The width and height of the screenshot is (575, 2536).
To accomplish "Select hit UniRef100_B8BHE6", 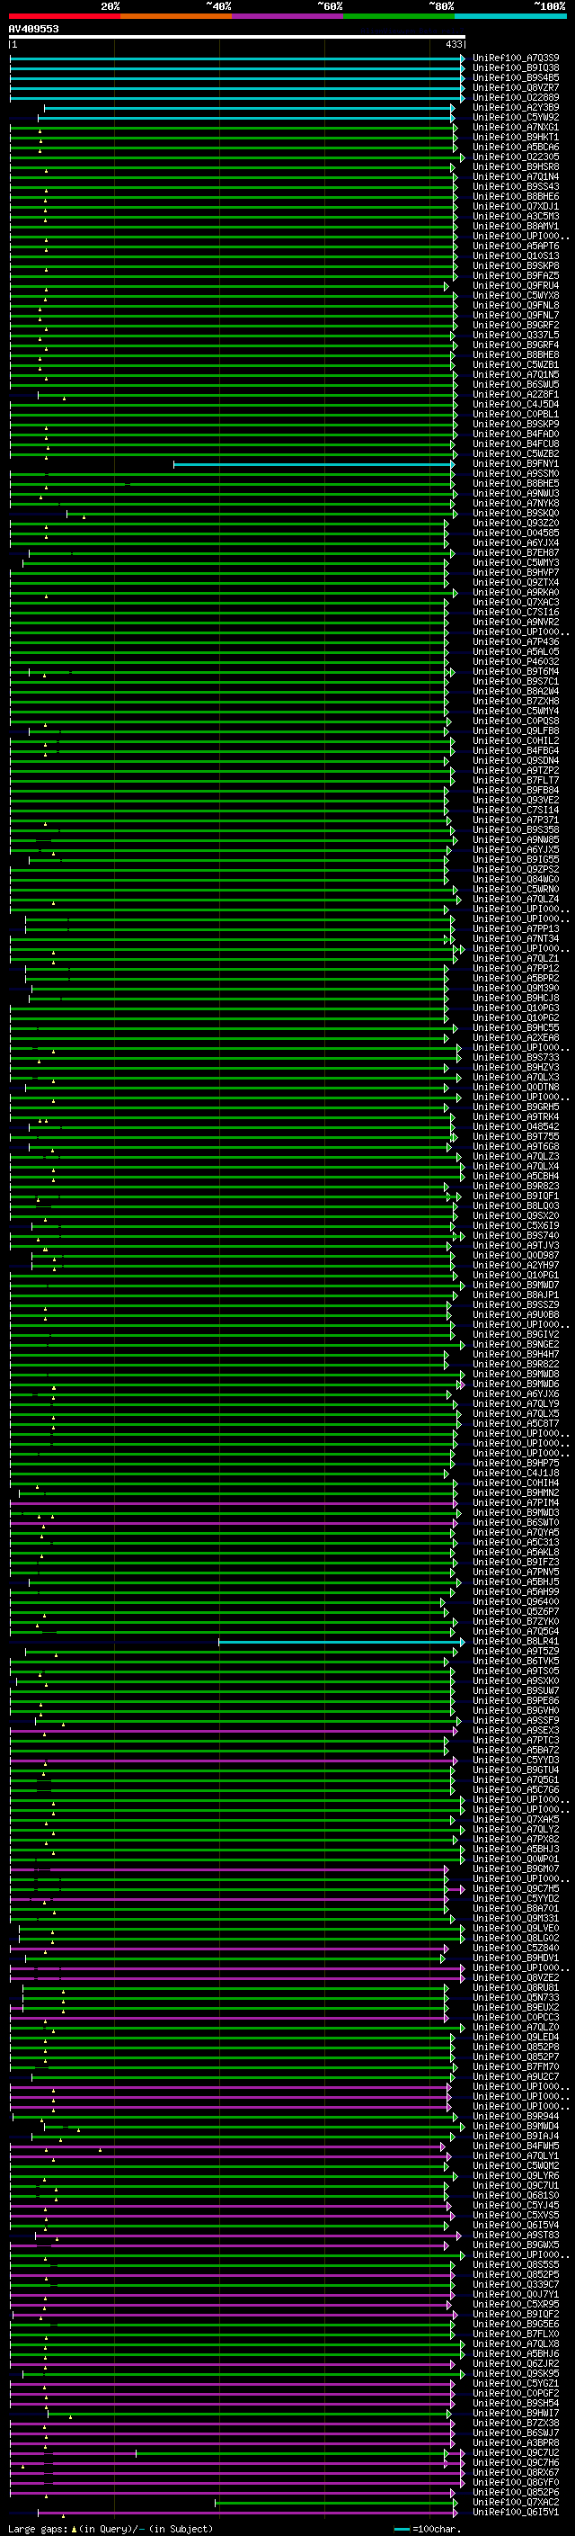I will pos(516,196).
